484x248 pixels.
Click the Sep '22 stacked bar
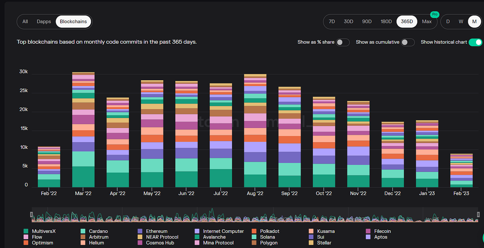(x=290, y=137)
